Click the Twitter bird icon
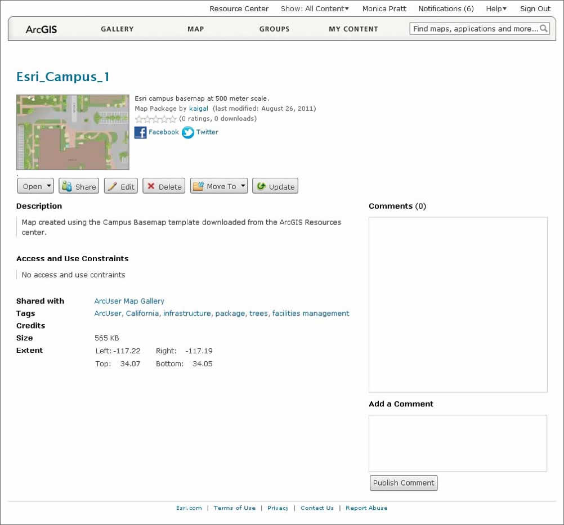 (188, 132)
